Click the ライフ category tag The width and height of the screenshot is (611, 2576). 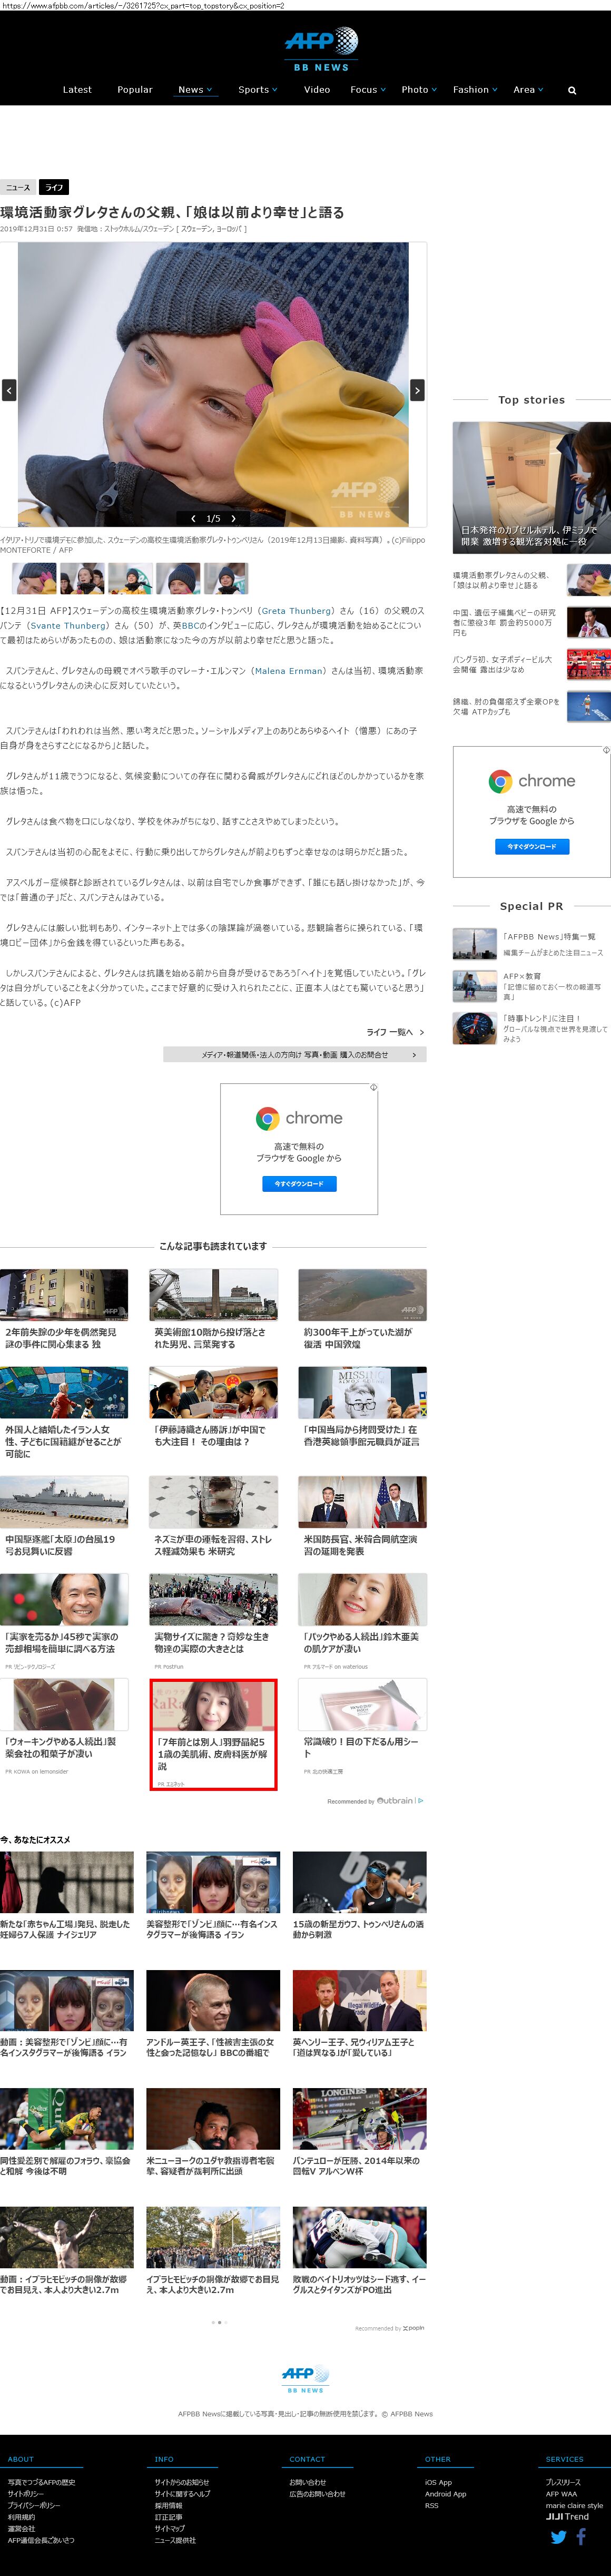click(x=54, y=187)
